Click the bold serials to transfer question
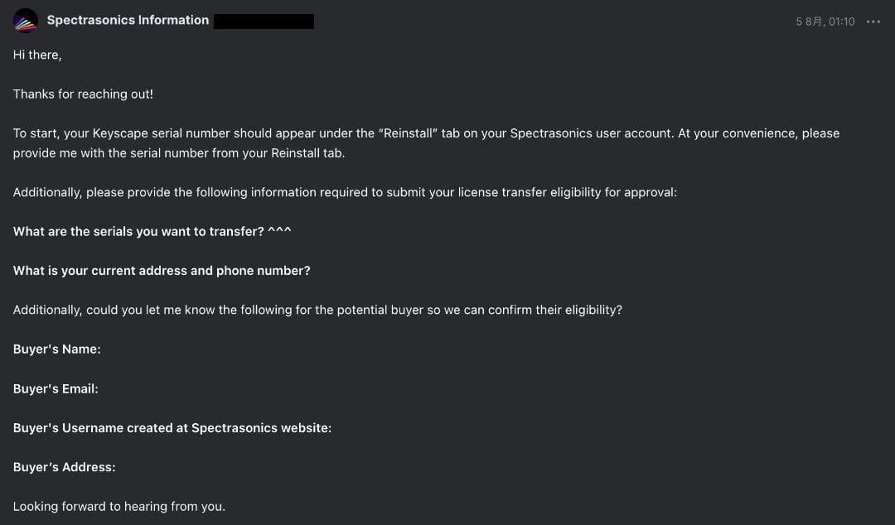This screenshot has height=525, width=895. click(x=138, y=232)
